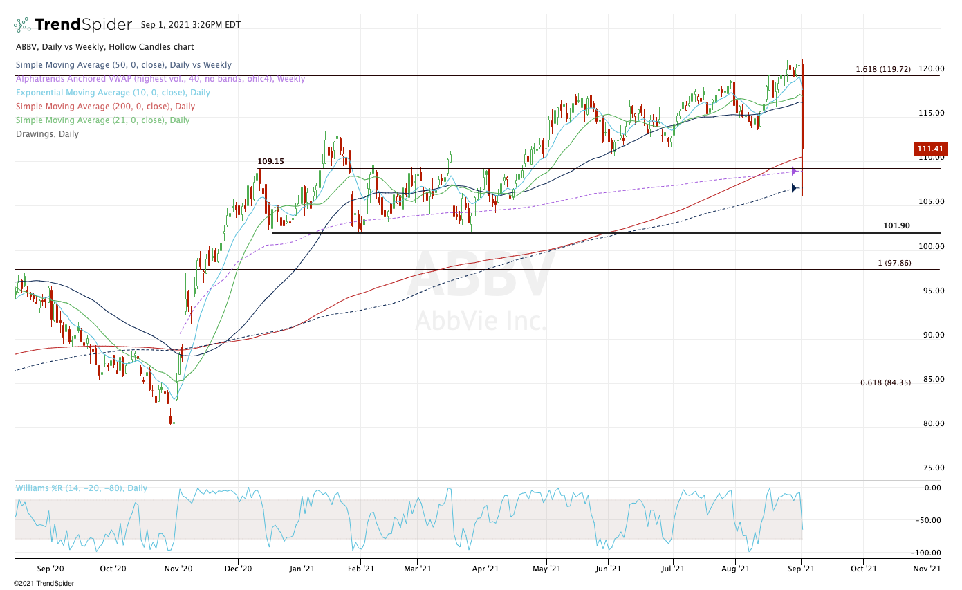Click the Nov '20 date axis label

coord(178,569)
